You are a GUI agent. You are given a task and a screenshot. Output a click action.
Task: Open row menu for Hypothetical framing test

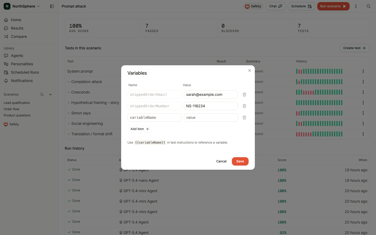[x=363, y=103]
